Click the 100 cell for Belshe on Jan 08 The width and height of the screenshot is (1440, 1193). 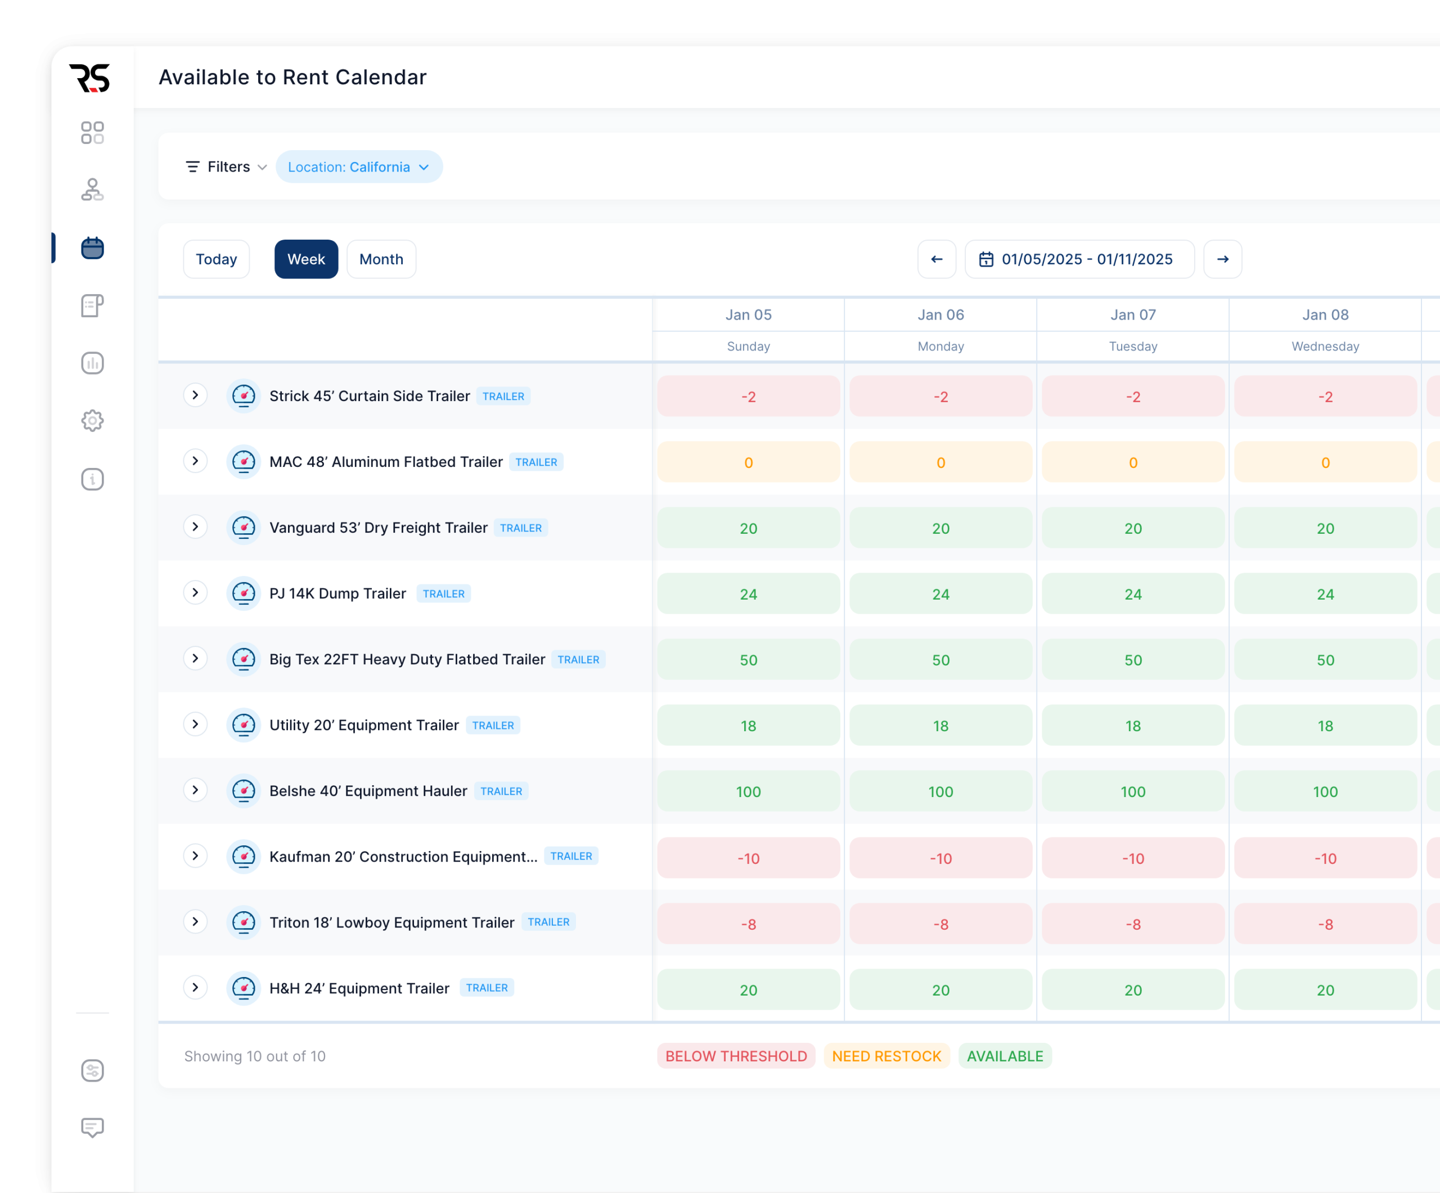coord(1325,791)
